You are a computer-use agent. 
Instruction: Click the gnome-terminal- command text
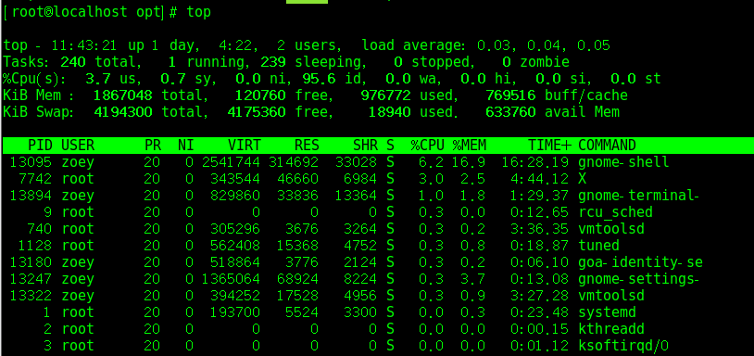tap(638, 196)
